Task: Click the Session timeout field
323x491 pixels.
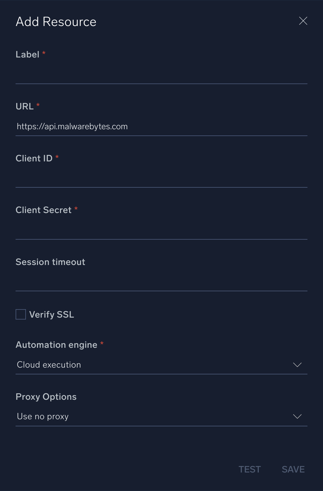Action: [x=161, y=283]
